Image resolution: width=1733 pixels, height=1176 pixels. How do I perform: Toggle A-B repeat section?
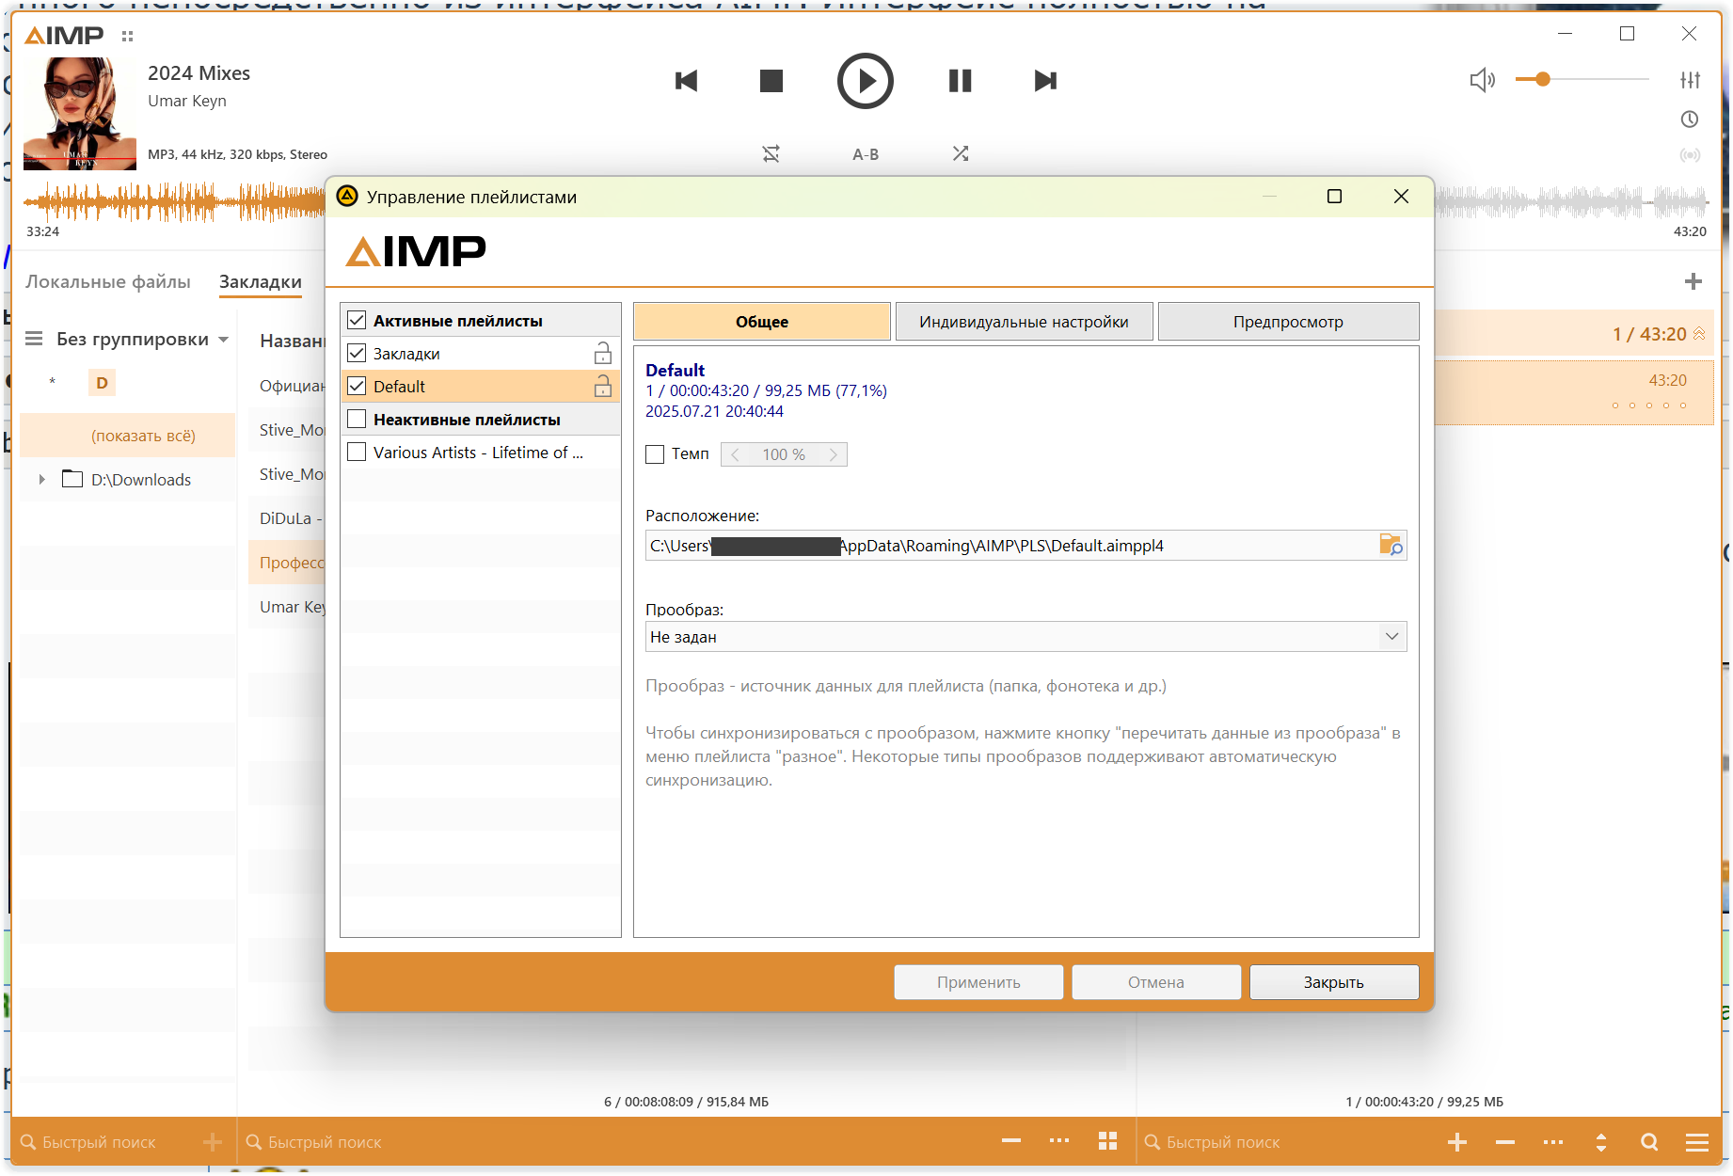pos(866,154)
